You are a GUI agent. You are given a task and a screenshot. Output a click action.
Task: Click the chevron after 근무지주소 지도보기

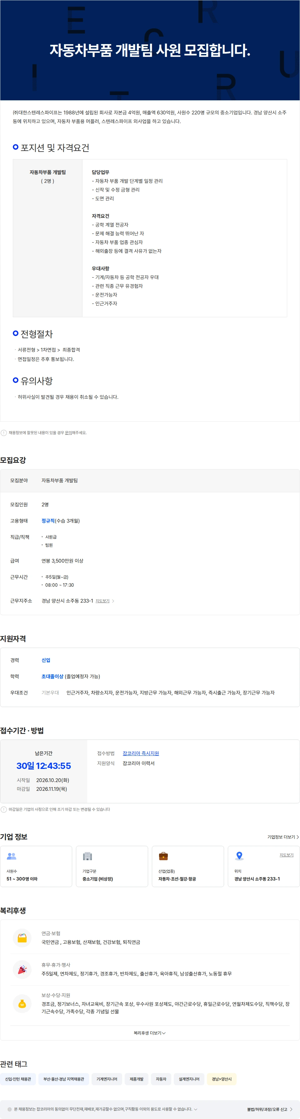click(113, 601)
